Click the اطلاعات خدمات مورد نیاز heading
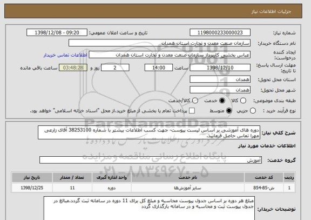 pyautogui.click(x=267, y=146)
